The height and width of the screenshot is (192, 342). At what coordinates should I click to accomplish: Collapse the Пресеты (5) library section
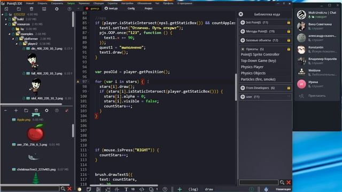[x=243, y=49]
